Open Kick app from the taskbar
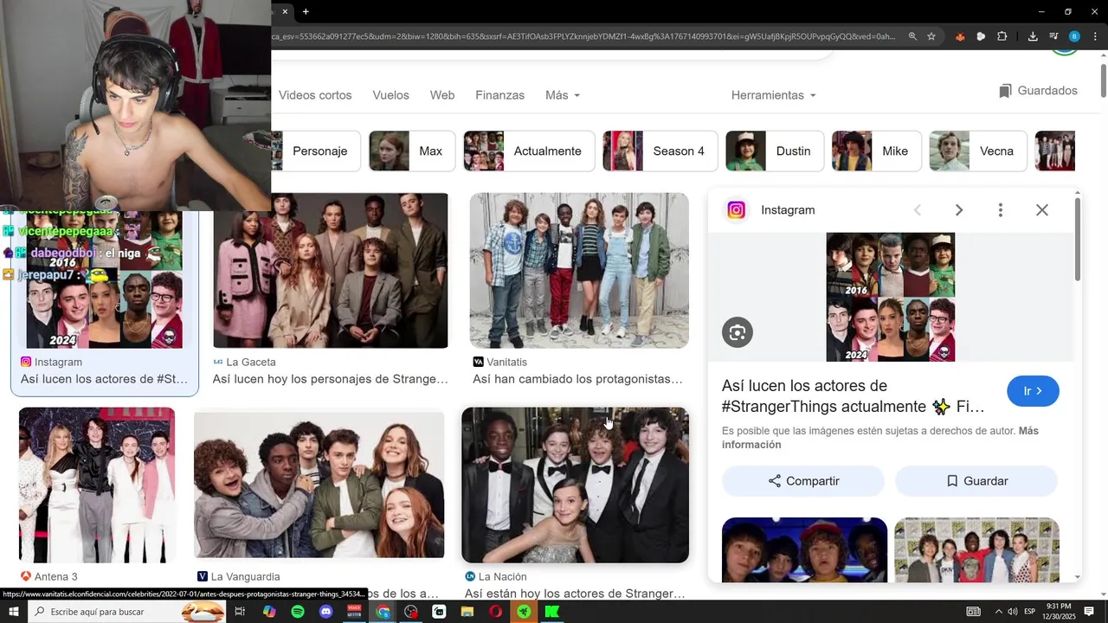This screenshot has height=623, width=1108. (552, 612)
